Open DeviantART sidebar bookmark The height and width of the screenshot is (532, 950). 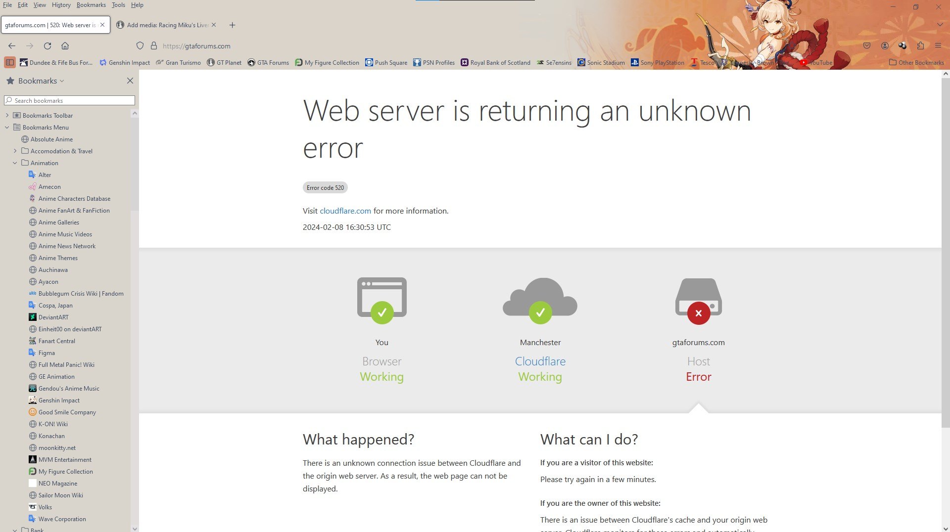53,317
